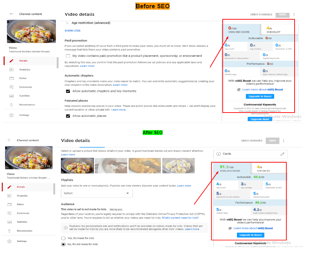
Task: Open Details pencil icon in Before SEO sidebar
Action: [11, 61]
